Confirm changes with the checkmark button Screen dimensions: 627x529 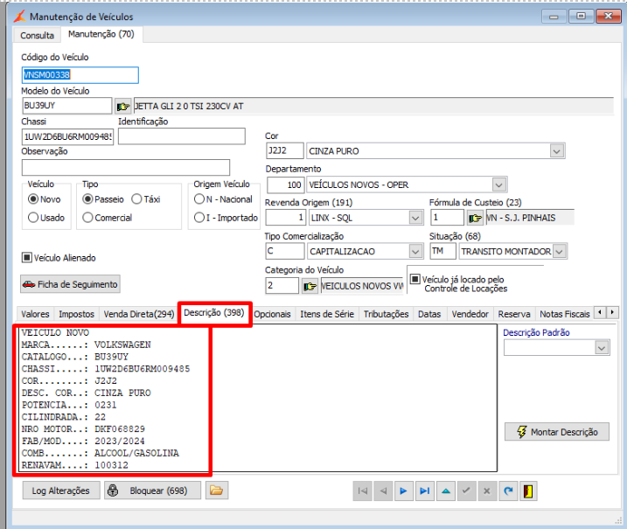point(466,491)
